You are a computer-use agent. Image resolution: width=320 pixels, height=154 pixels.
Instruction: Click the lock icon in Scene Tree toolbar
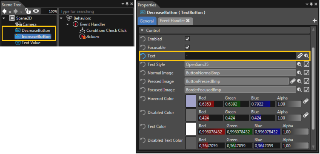click(x=27, y=11)
